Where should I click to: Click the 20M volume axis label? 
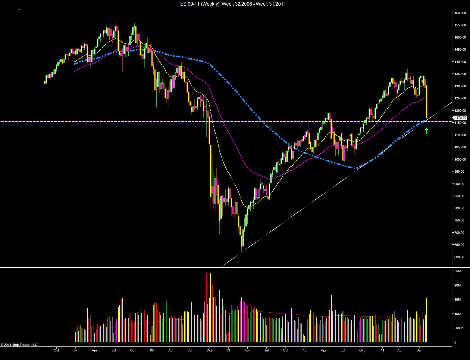[x=458, y=285]
